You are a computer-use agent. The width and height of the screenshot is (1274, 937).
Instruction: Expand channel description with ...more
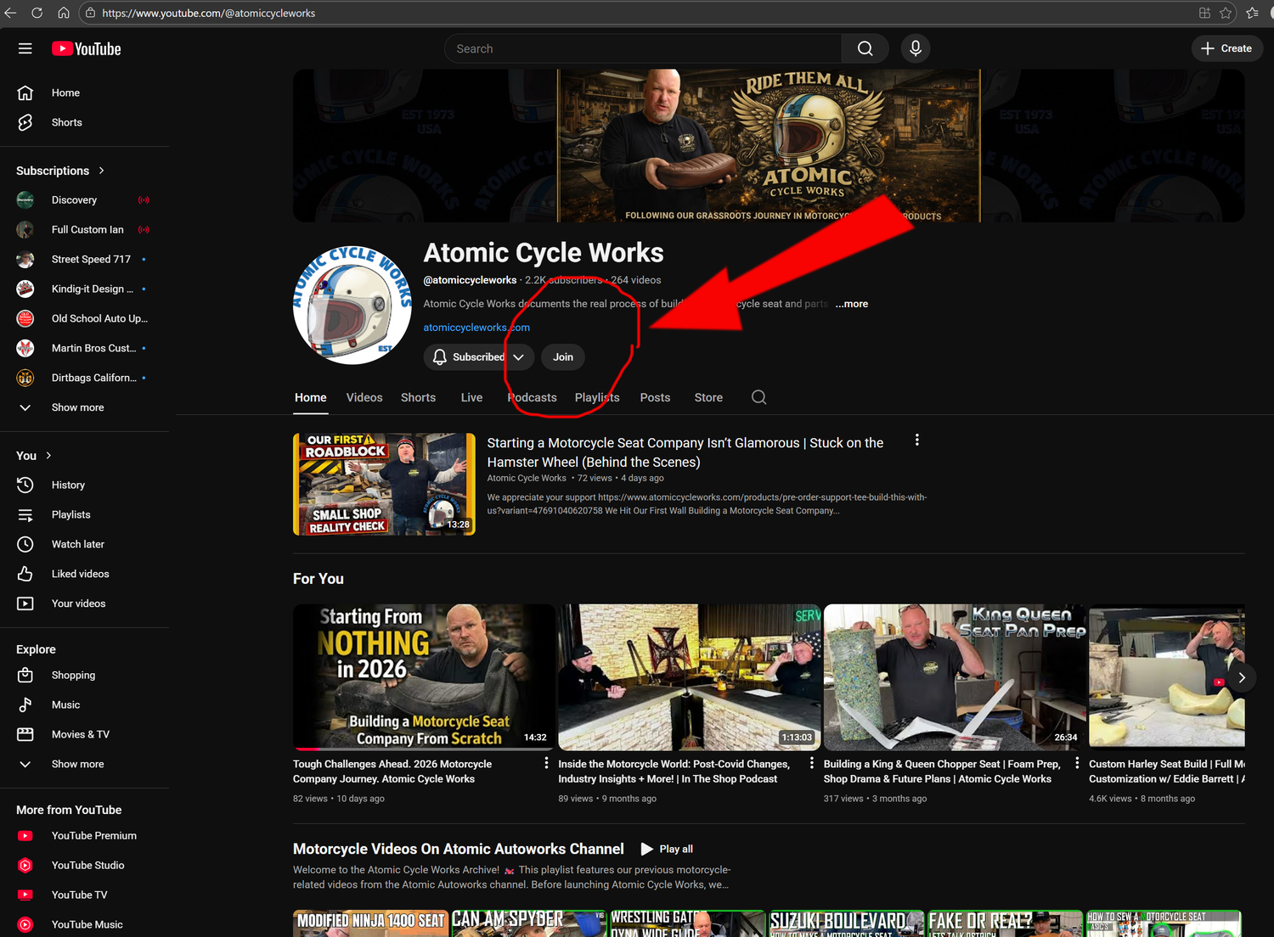[851, 304]
